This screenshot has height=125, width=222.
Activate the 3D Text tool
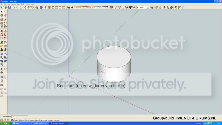click(x=5, y=50)
